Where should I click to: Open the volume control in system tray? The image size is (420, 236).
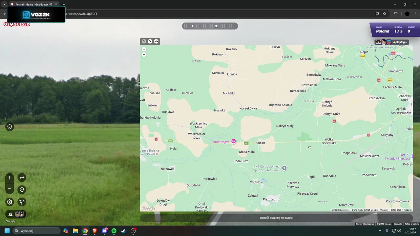399,231
